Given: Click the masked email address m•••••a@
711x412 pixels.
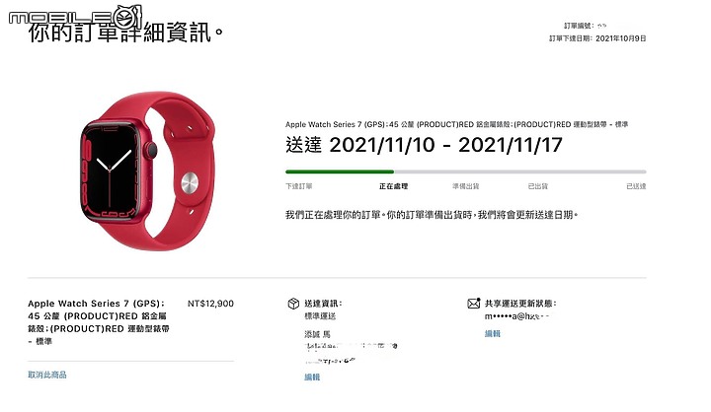Looking at the screenshot, I should [516, 316].
